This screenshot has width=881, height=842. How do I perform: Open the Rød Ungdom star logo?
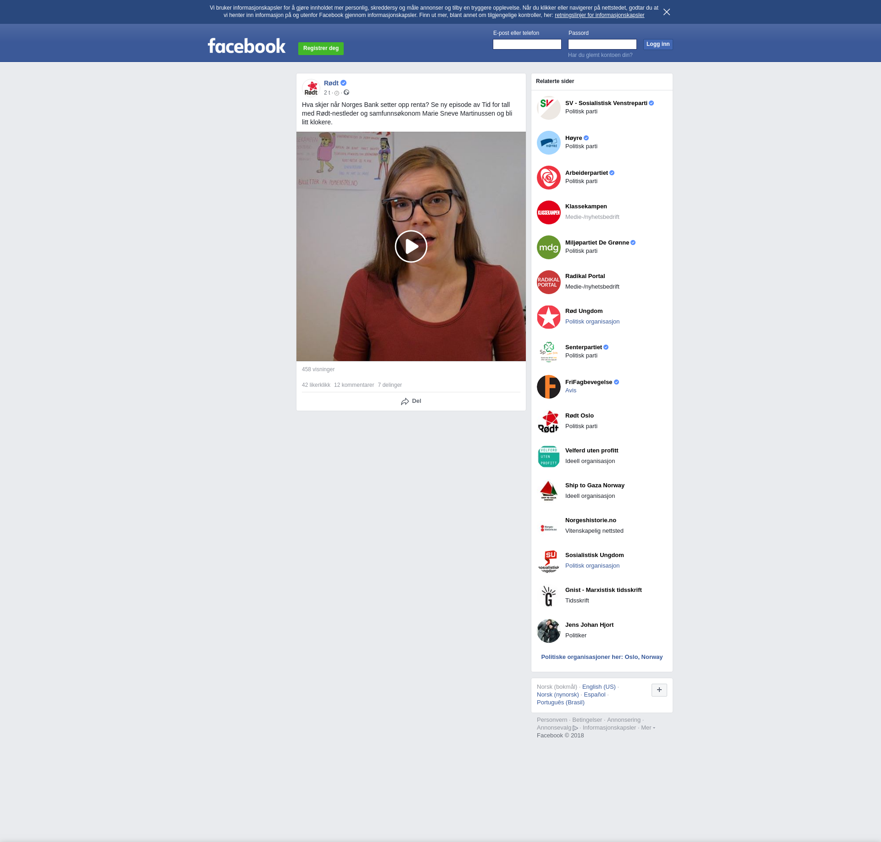(549, 317)
